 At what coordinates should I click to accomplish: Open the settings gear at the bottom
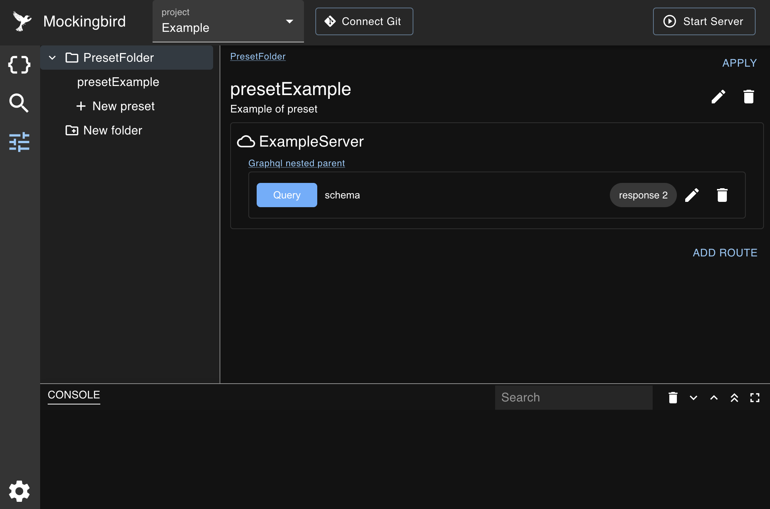(x=19, y=491)
